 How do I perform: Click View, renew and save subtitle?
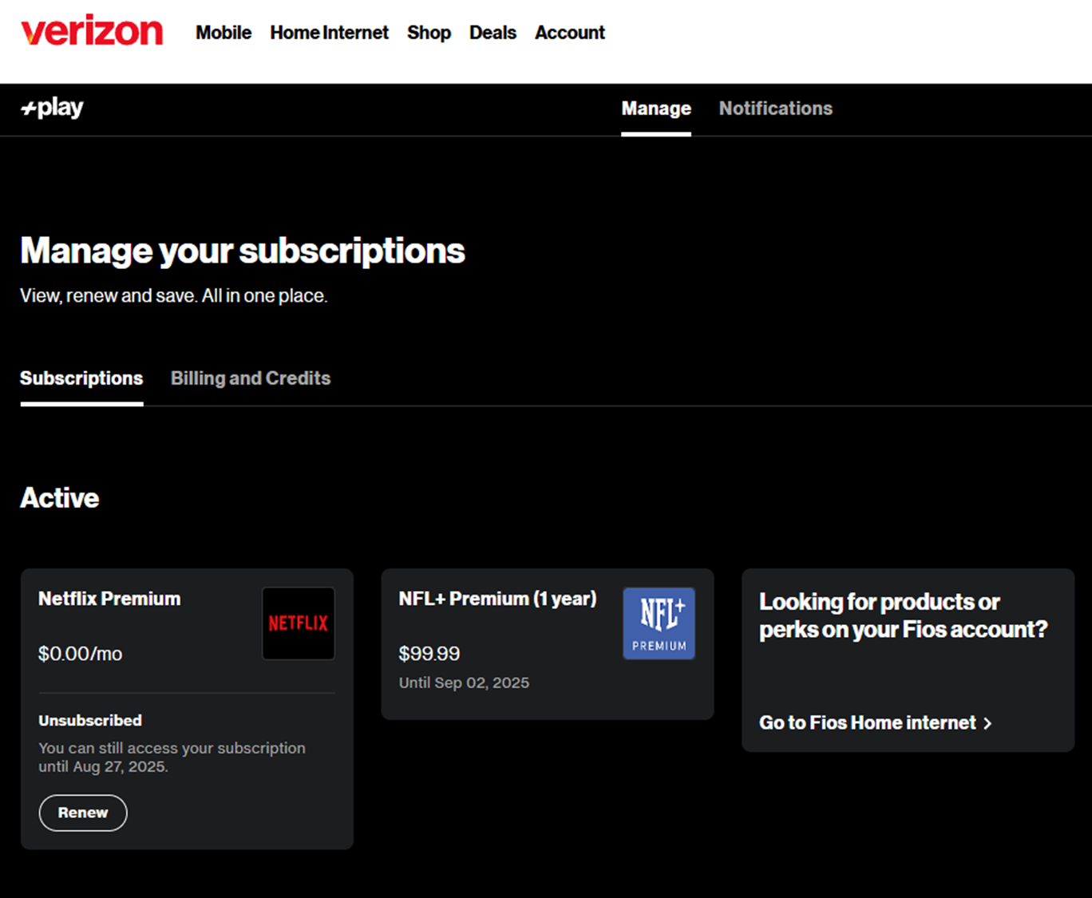point(174,296)
